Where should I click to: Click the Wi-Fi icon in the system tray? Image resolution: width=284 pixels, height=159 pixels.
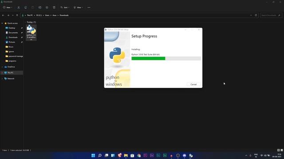[x=261, y=155]
